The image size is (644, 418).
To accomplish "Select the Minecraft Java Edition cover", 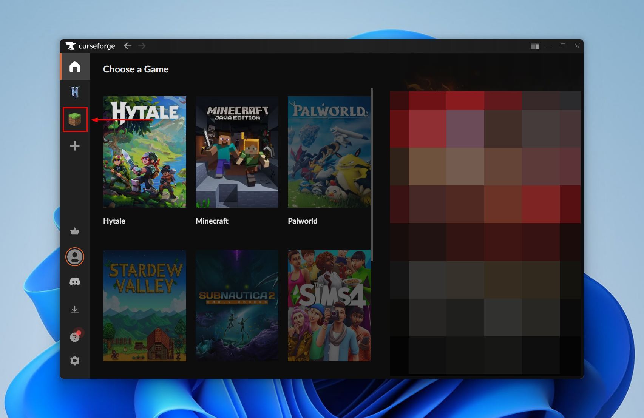I will pyautogui.click(x=237, y=152).
